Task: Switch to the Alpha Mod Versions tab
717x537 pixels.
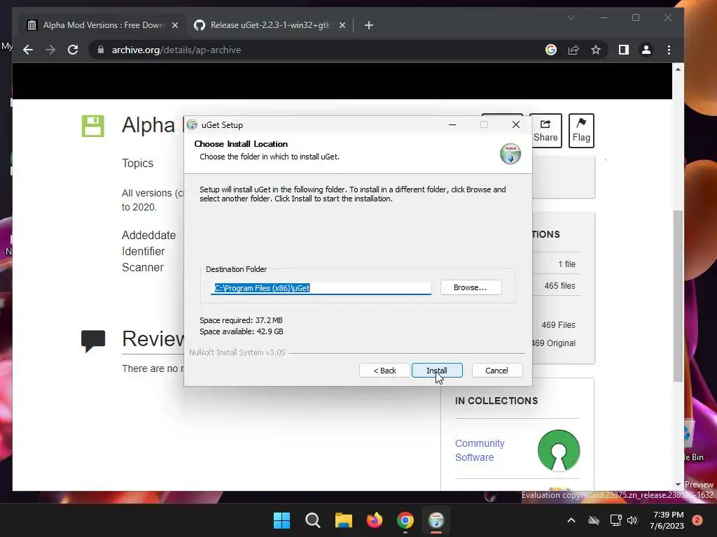Action: click(102, 25)
